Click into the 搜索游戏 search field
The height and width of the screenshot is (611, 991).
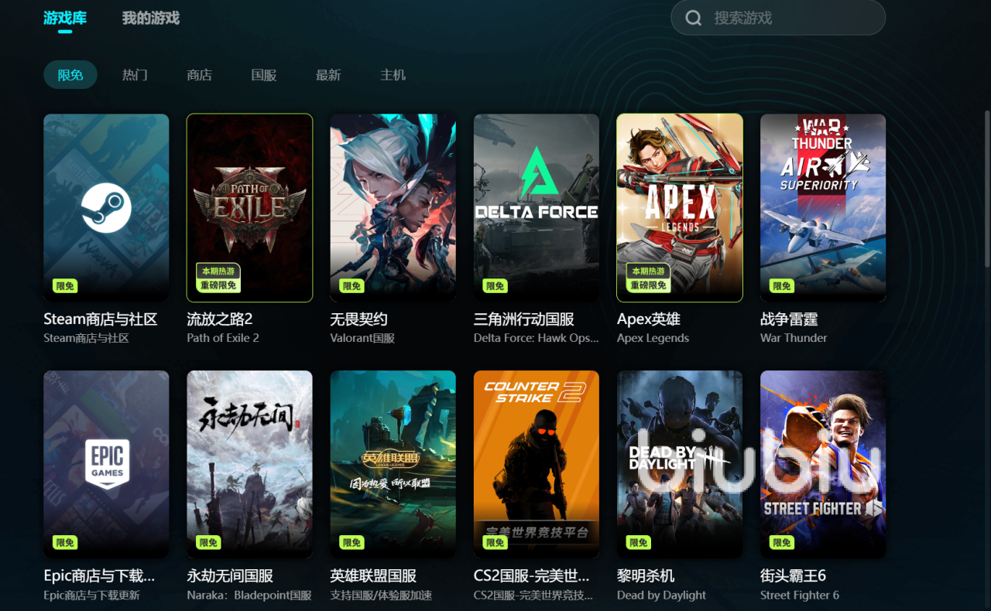[778, 18]
